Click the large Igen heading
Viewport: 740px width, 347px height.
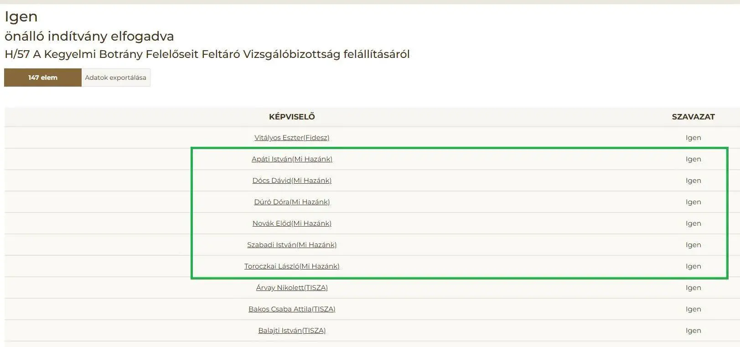pos(21,16)
